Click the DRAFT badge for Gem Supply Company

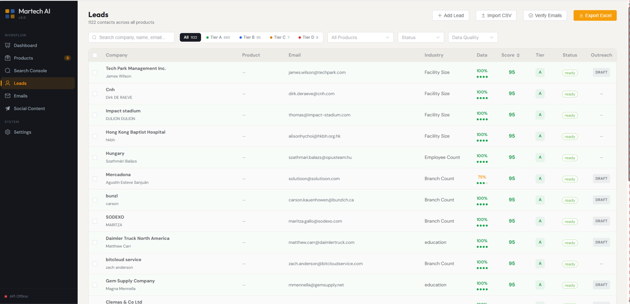601,285
